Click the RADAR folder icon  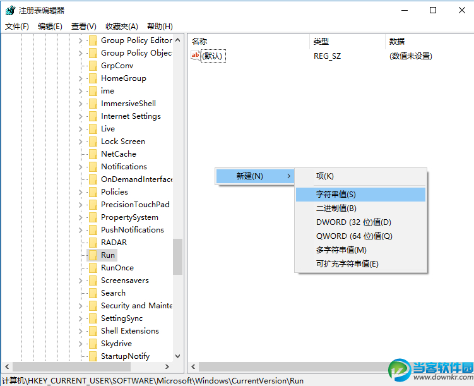coord(93,243)
